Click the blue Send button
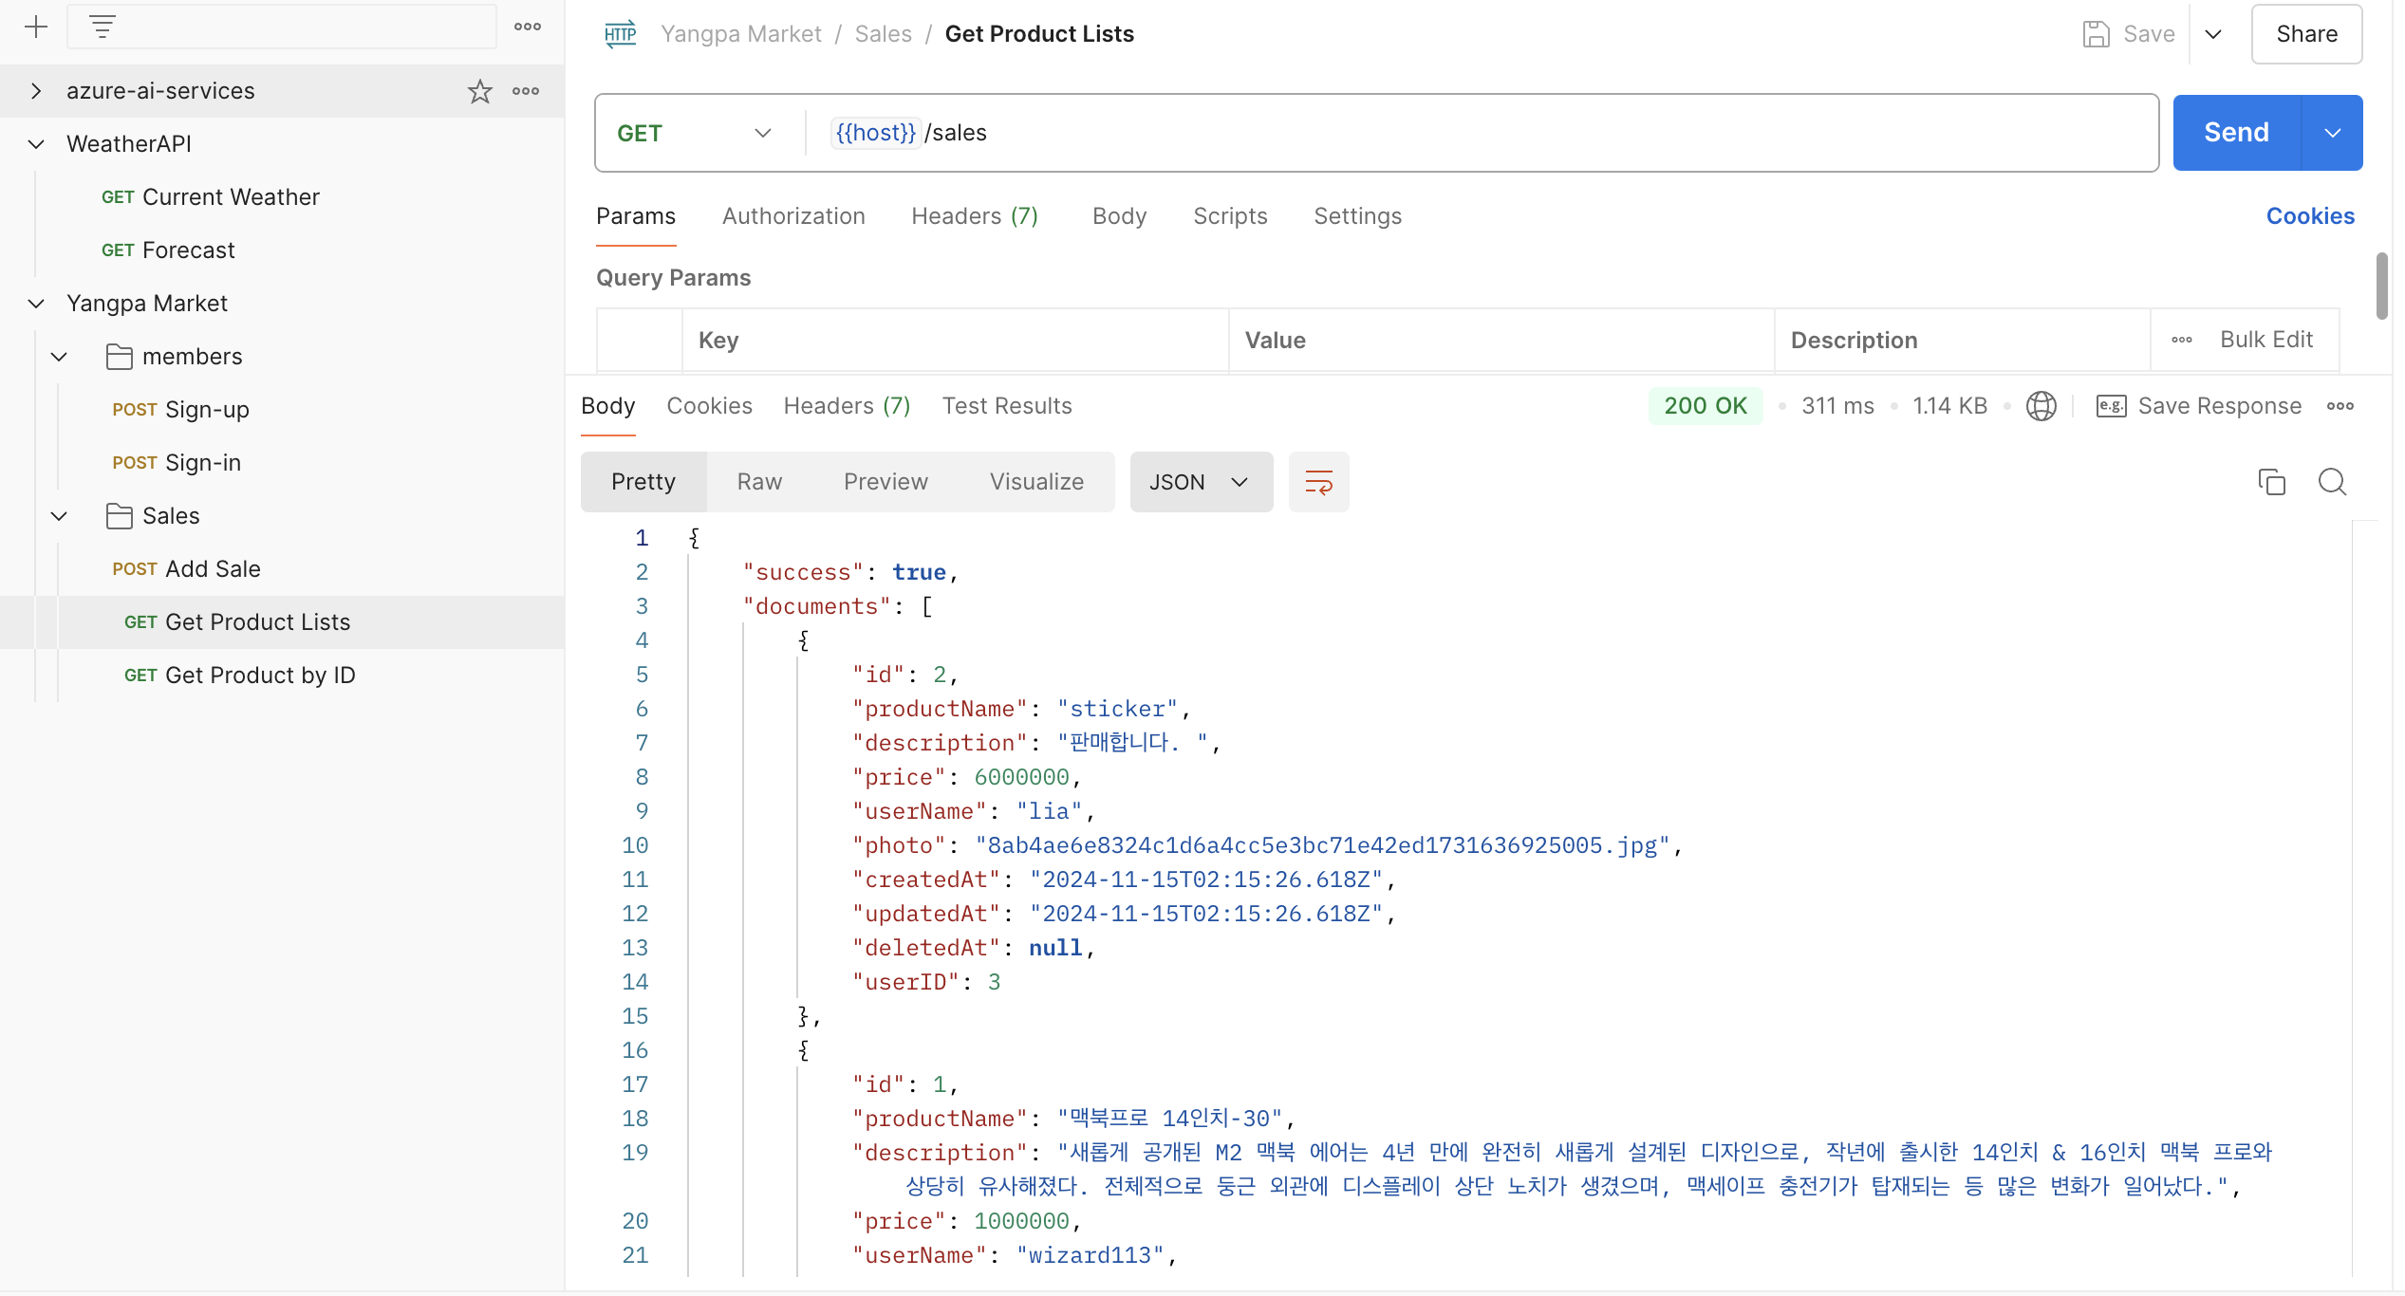The height and width of the screenshot is (1296, 2405). coord(2236,133)
